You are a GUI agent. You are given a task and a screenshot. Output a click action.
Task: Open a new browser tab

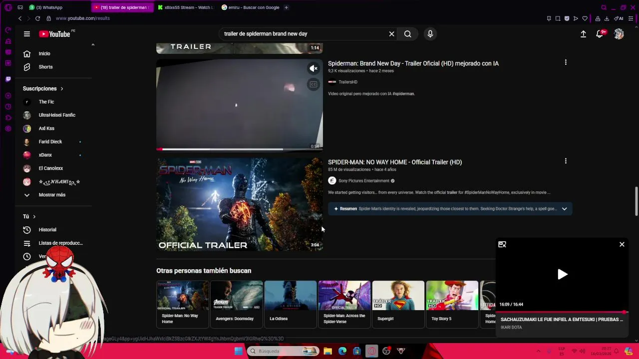[286, 7]
